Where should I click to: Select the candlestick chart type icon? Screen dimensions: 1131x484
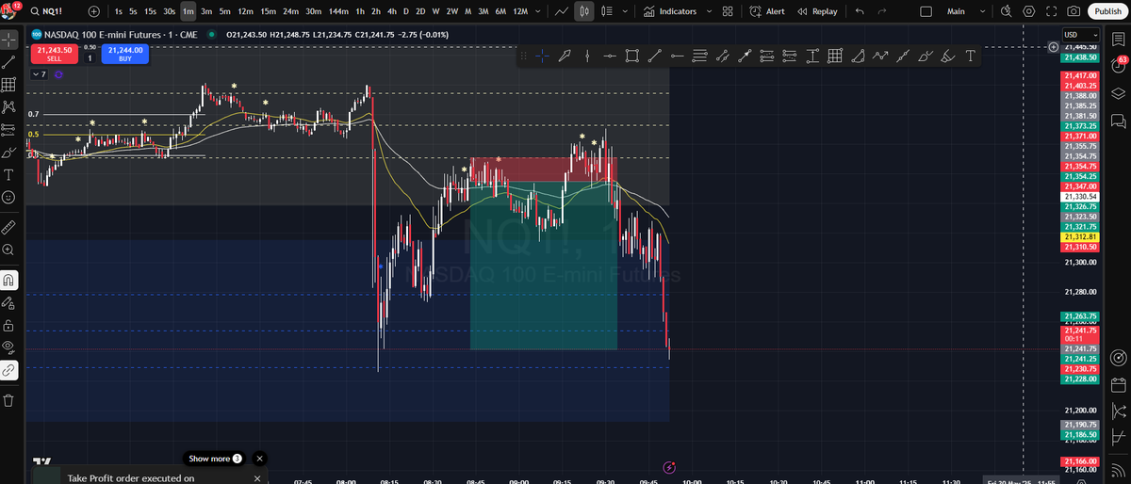pyautogui.click(x=584, y=11)
